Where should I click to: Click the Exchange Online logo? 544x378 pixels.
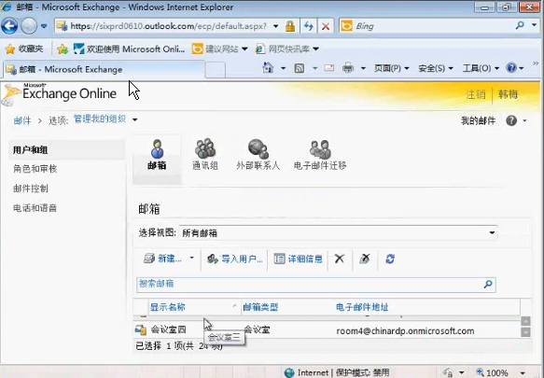[x=59, y=93]
